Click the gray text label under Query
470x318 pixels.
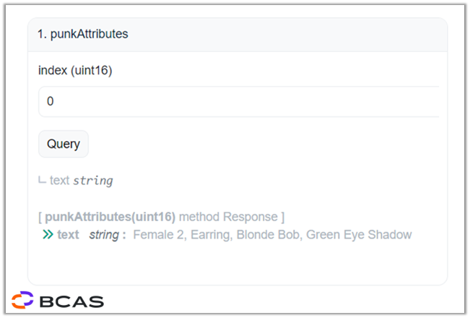pyautogui.click(x=60, y=180)
